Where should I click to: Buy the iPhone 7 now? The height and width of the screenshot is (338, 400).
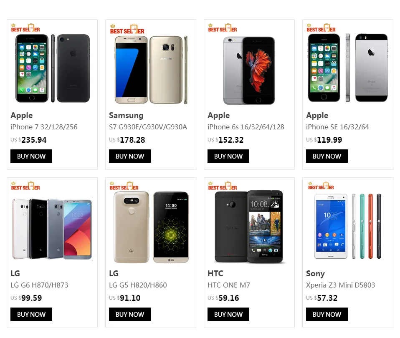31,156
